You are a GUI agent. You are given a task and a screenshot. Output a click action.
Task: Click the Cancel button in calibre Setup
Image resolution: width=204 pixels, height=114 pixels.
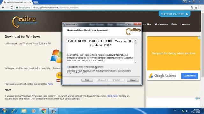tap(133, 80)
